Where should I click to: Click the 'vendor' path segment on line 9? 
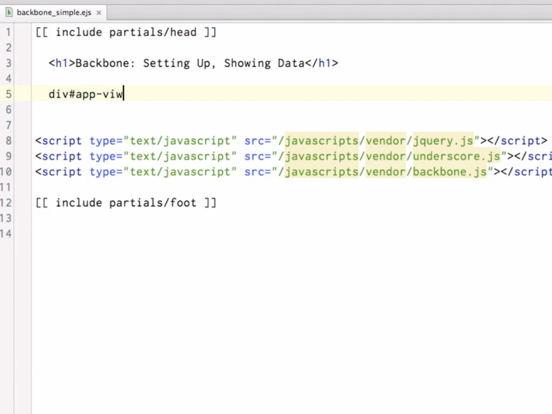point(386,156)
